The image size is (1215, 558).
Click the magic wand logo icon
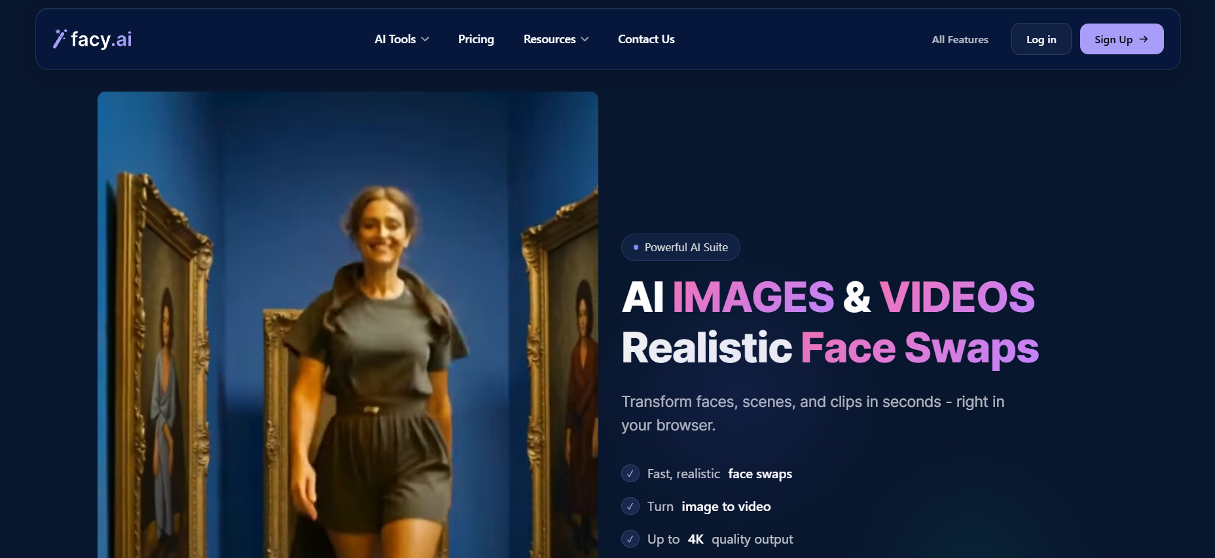[x=60, y=39]
